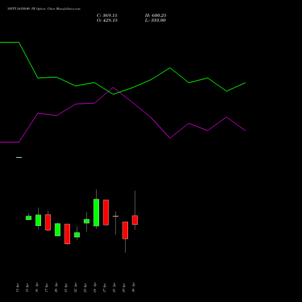Click the green candle for 16 Apr
This screenshot has height=302, width=302.
pos(38,220)
